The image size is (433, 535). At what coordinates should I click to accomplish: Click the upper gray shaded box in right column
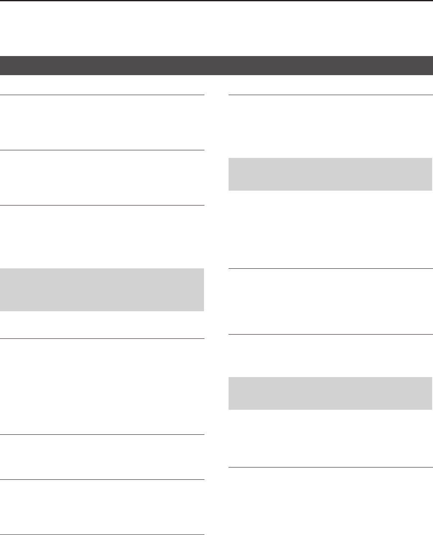(330, 174)
